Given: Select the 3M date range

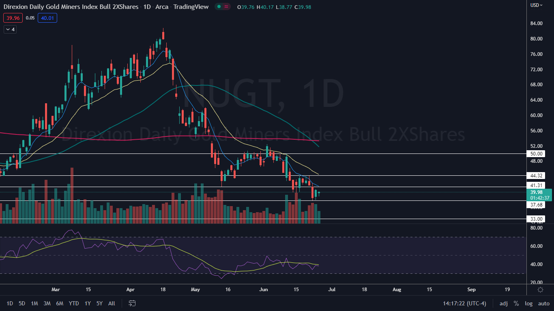Looking at the screenshot, I should (47, 303).
